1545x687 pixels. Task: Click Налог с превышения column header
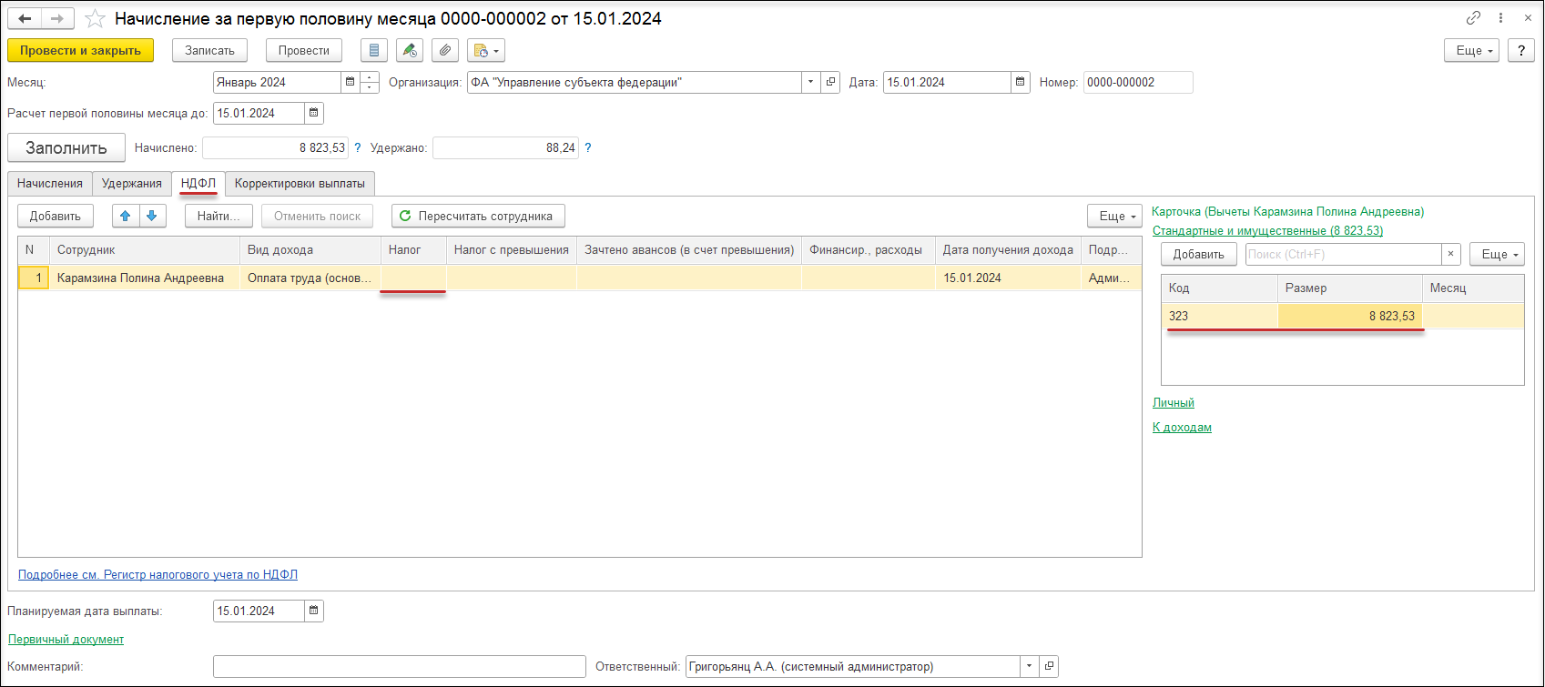click(511, 249)
